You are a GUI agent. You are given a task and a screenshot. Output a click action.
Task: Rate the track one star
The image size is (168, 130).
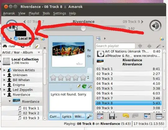[54, 78]
